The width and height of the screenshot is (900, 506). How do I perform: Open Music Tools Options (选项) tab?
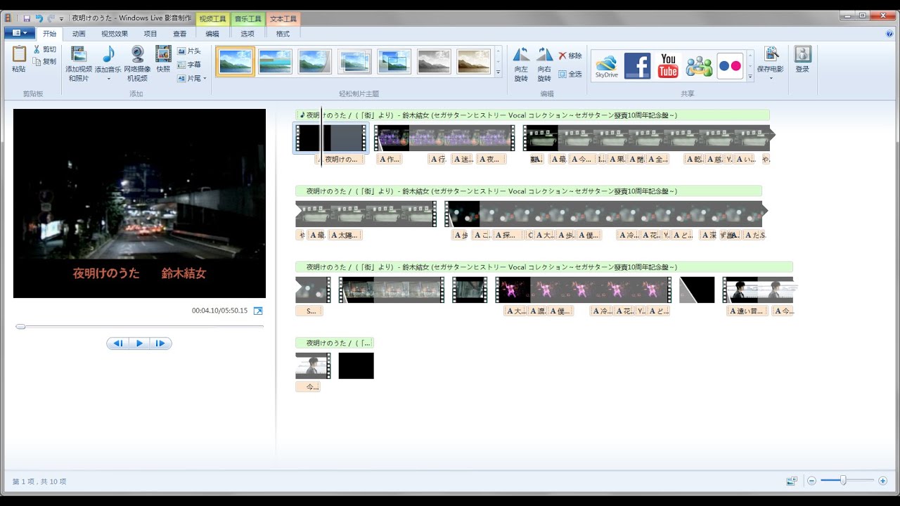pos(247,34)
